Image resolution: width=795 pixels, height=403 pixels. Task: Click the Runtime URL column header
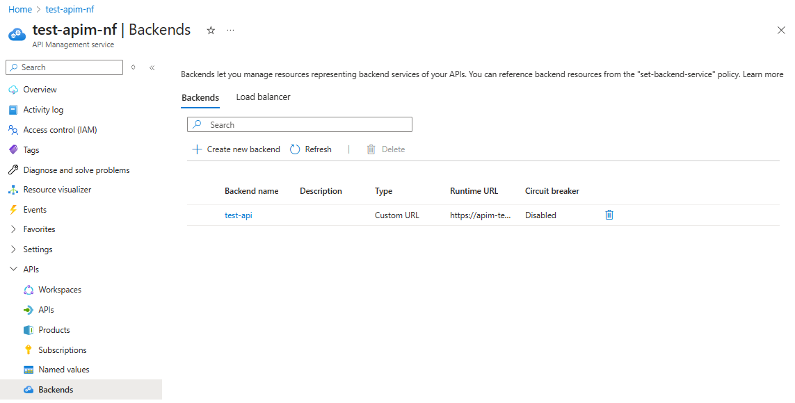point(474,191)
